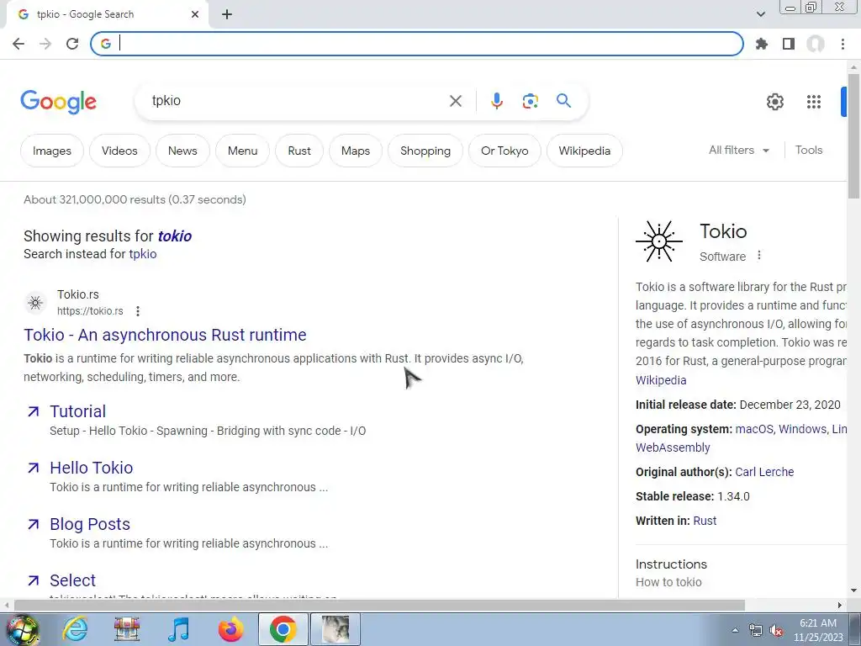Viewport: 861px width, 646px height.
Task: Follow the Written in Rust link
Action: point(705,521)
